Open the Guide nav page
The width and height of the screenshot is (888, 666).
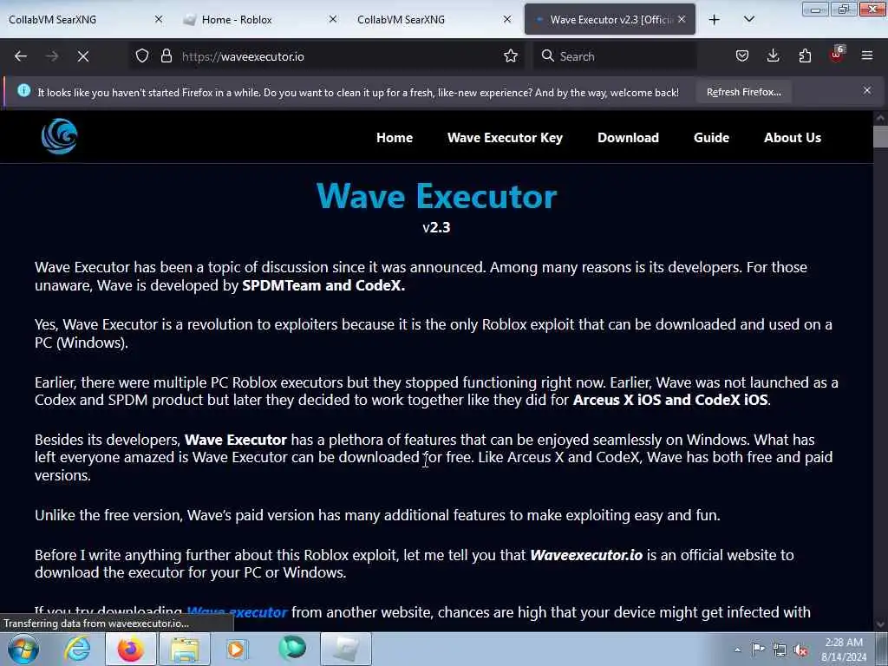(711, 138)
